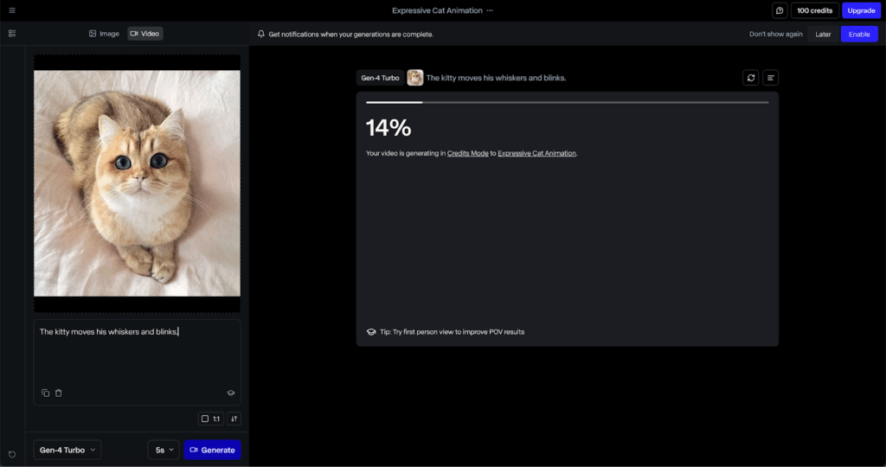Open the sessions list panel icon

[12, 34]
